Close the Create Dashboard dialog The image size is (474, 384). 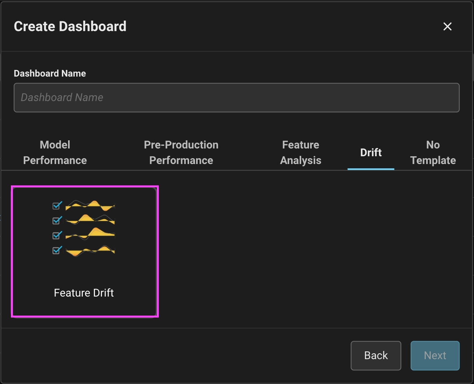click(447, 26)
